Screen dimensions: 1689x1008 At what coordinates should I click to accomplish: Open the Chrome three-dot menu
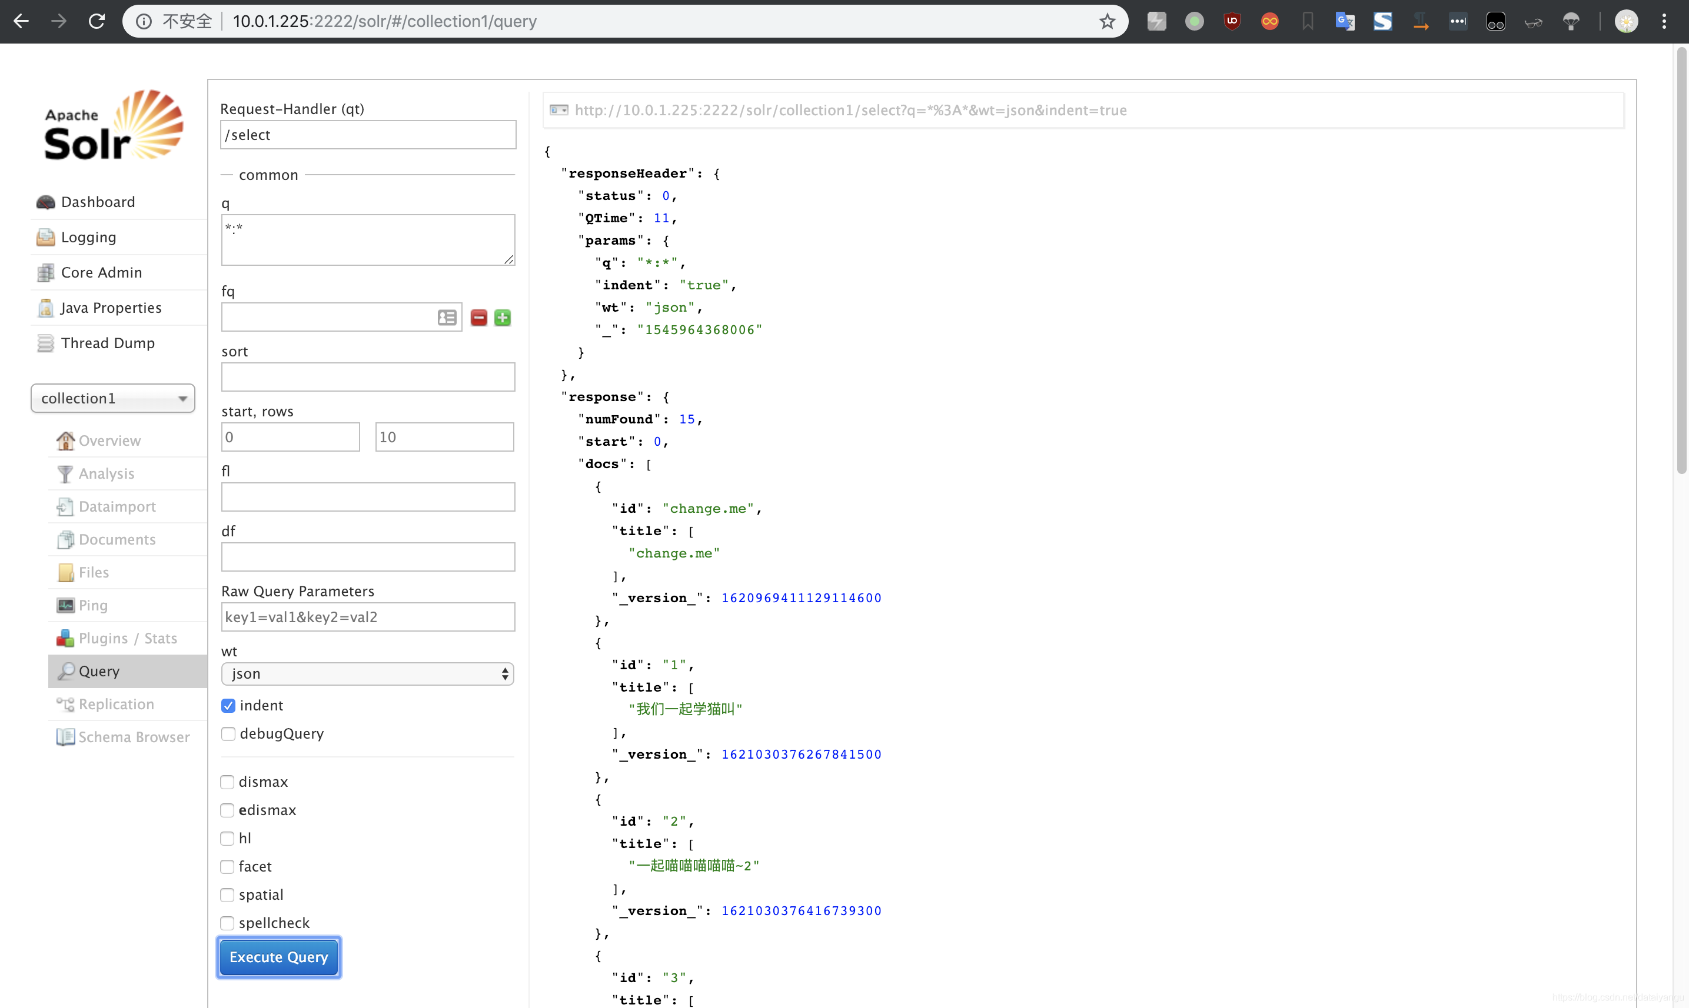1664,22
